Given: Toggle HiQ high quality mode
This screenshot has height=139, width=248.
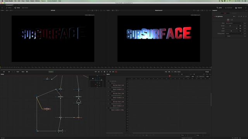Looking at the screenshot, I should (x=166, y=72).
